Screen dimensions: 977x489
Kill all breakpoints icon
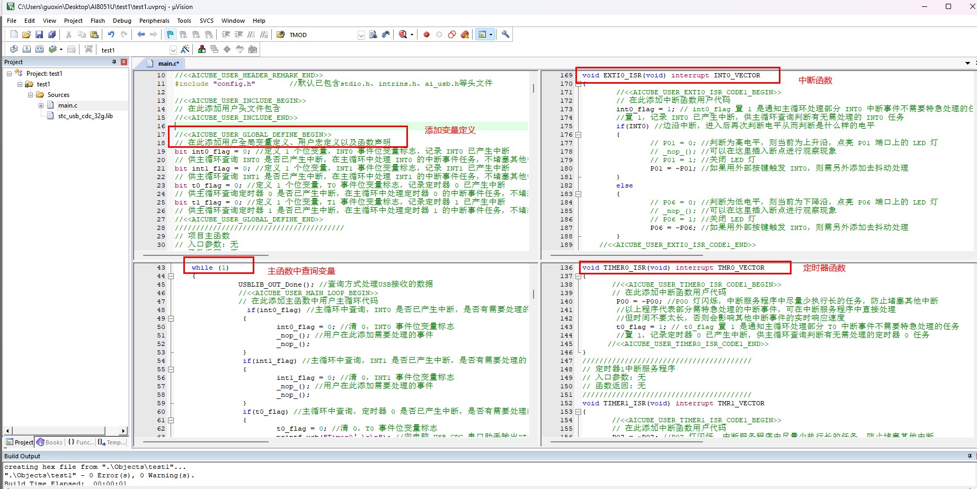tap(465, 34)
